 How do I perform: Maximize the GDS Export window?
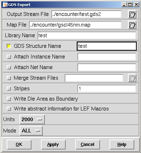click(130, 5)
